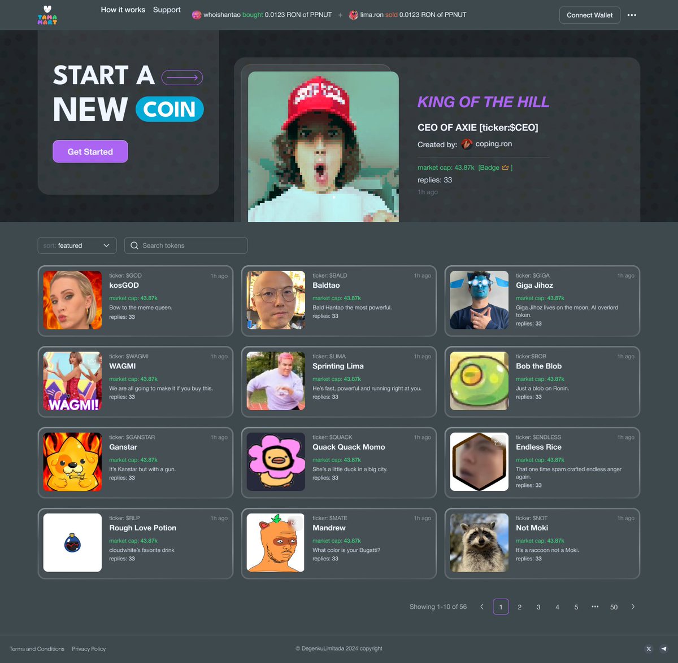Go to page 5
The image size is (678, 663).
(x=576, y=607)
